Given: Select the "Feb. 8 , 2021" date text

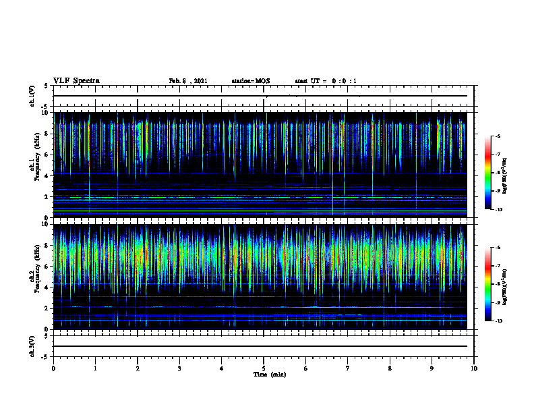Looking at the screenshot, I should tap(188, 81).
